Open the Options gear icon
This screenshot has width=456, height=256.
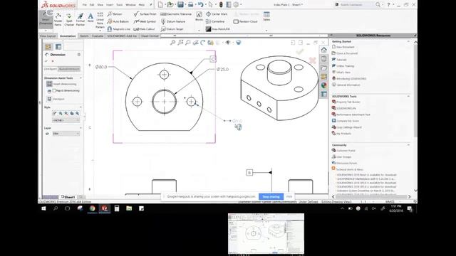click(236, 5)
